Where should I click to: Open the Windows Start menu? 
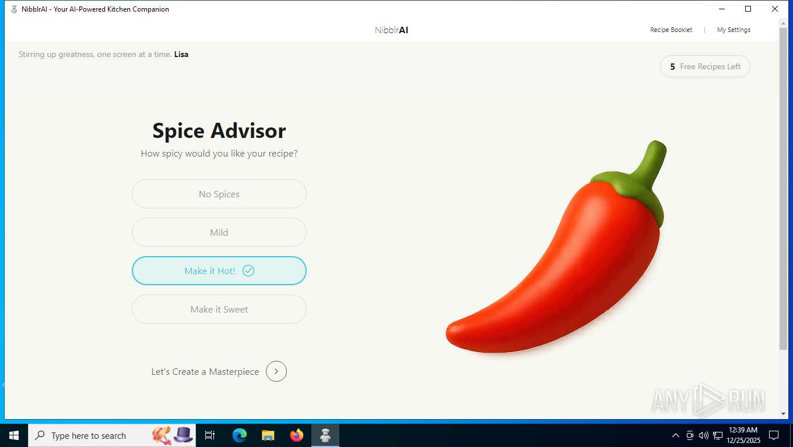14,435
